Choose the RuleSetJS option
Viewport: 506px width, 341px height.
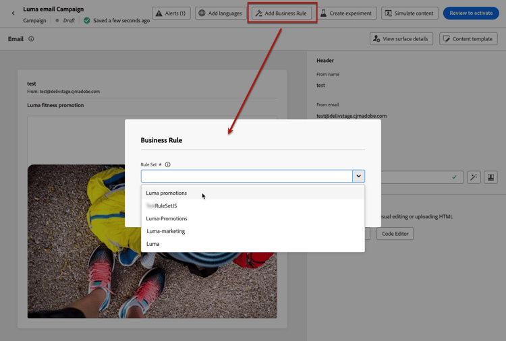(x=253, y=206)
